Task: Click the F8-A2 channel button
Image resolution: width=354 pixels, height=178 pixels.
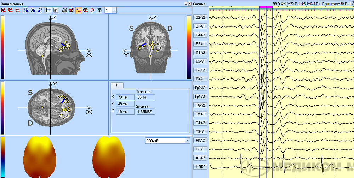Action: click(x=200, y=140)
